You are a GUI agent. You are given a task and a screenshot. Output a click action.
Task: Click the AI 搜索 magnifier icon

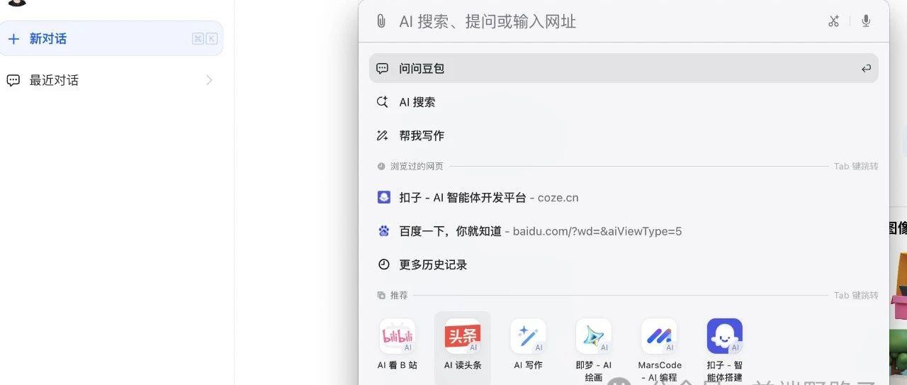point(383,102)
